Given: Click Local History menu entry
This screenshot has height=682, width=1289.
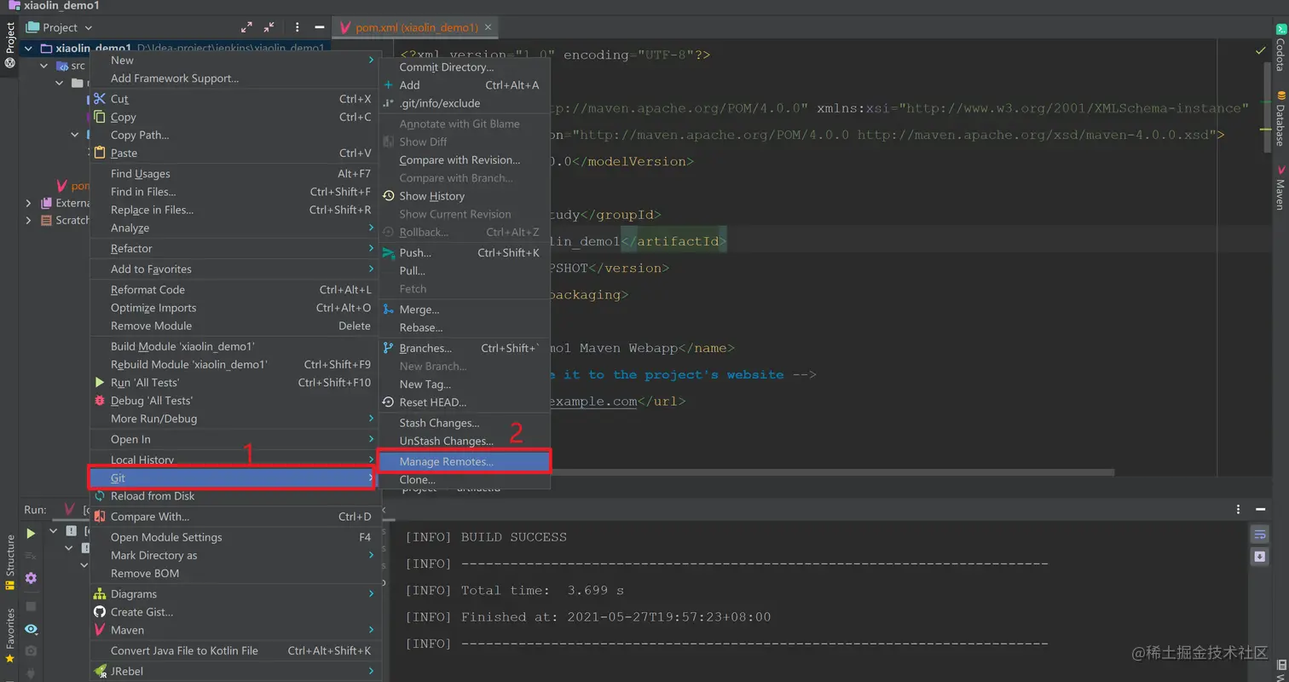Looking at the screenshot, I should (x=234, y=459).
